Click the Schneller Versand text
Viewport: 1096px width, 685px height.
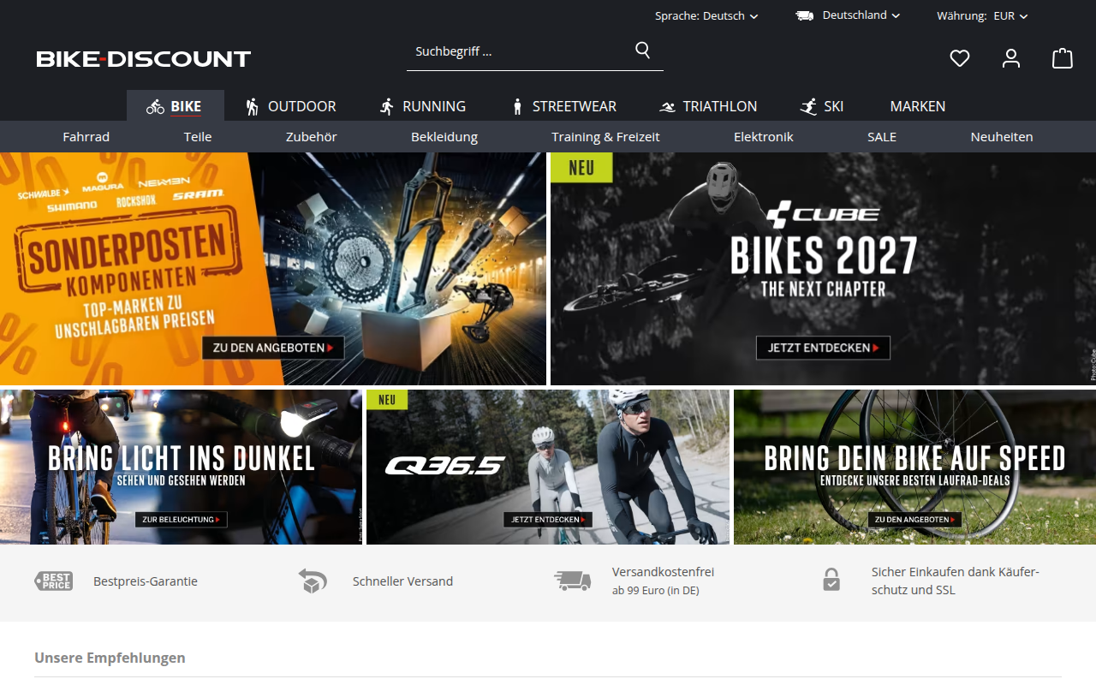402,581
